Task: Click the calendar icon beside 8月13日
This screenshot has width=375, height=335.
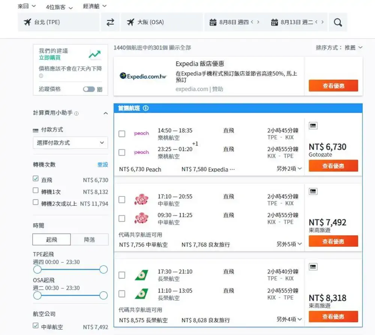Action: (274, 22)
